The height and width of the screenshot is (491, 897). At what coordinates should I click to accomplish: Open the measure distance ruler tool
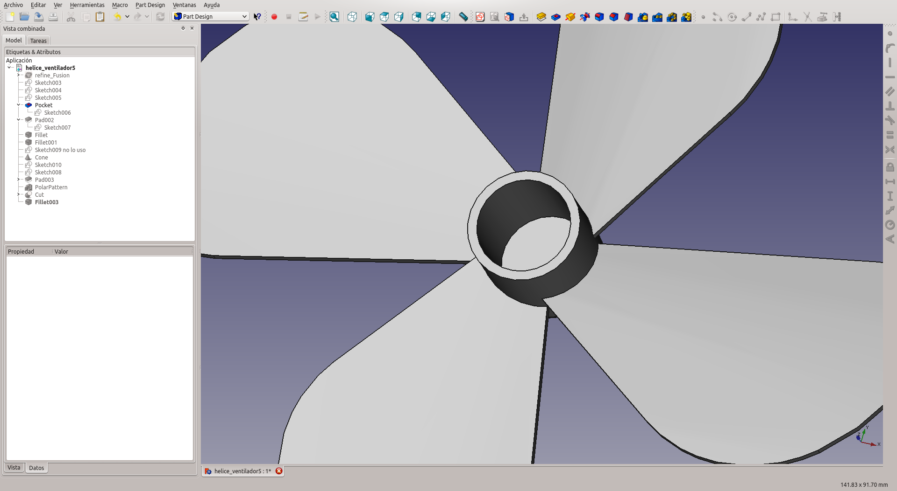point(463,17)
